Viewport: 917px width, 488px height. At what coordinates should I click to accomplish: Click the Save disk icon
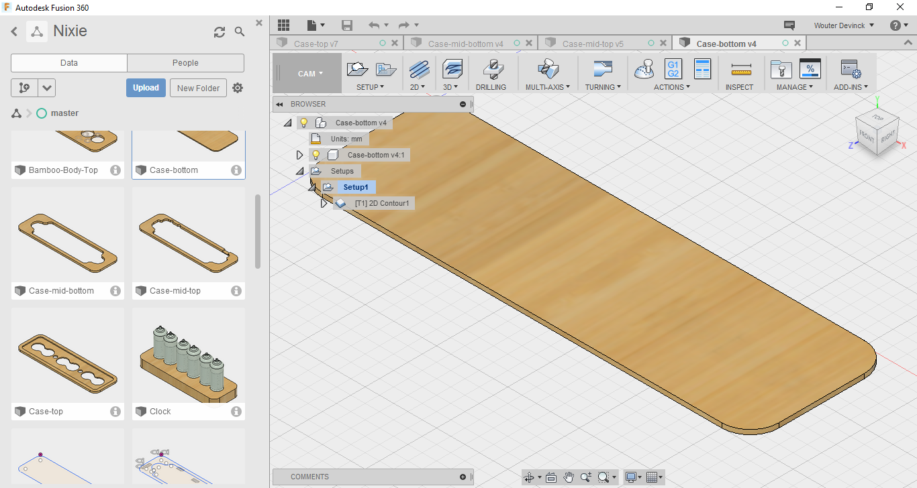(x=347, y=25)
